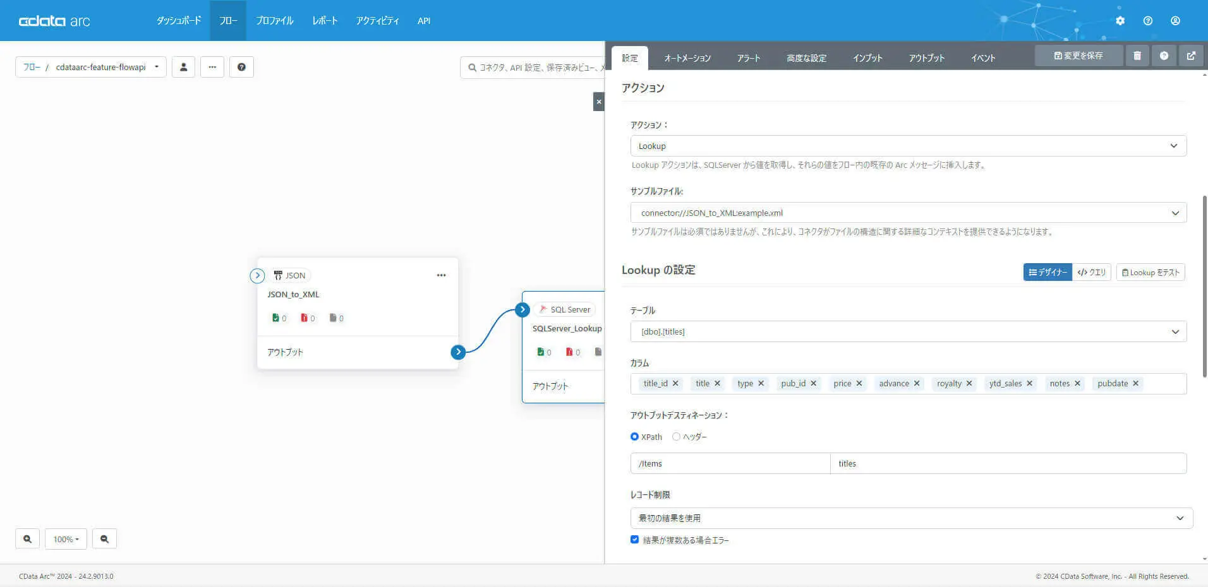This screenshot has width=1208, height=587.
Task: Open the レコード制限 dropdown
Action: pyautogui.click(x=912, y=518)
